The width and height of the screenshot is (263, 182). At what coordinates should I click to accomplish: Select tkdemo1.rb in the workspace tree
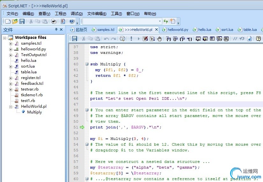[x=32, y=95]
